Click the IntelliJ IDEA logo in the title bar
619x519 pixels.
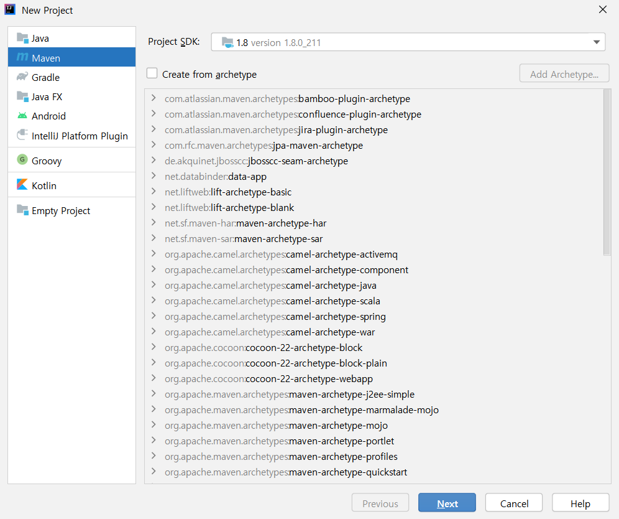(10, 9)
